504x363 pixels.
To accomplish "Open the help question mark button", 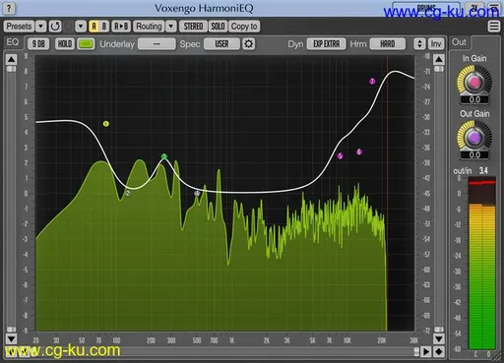I will click(x=9, y=8).
